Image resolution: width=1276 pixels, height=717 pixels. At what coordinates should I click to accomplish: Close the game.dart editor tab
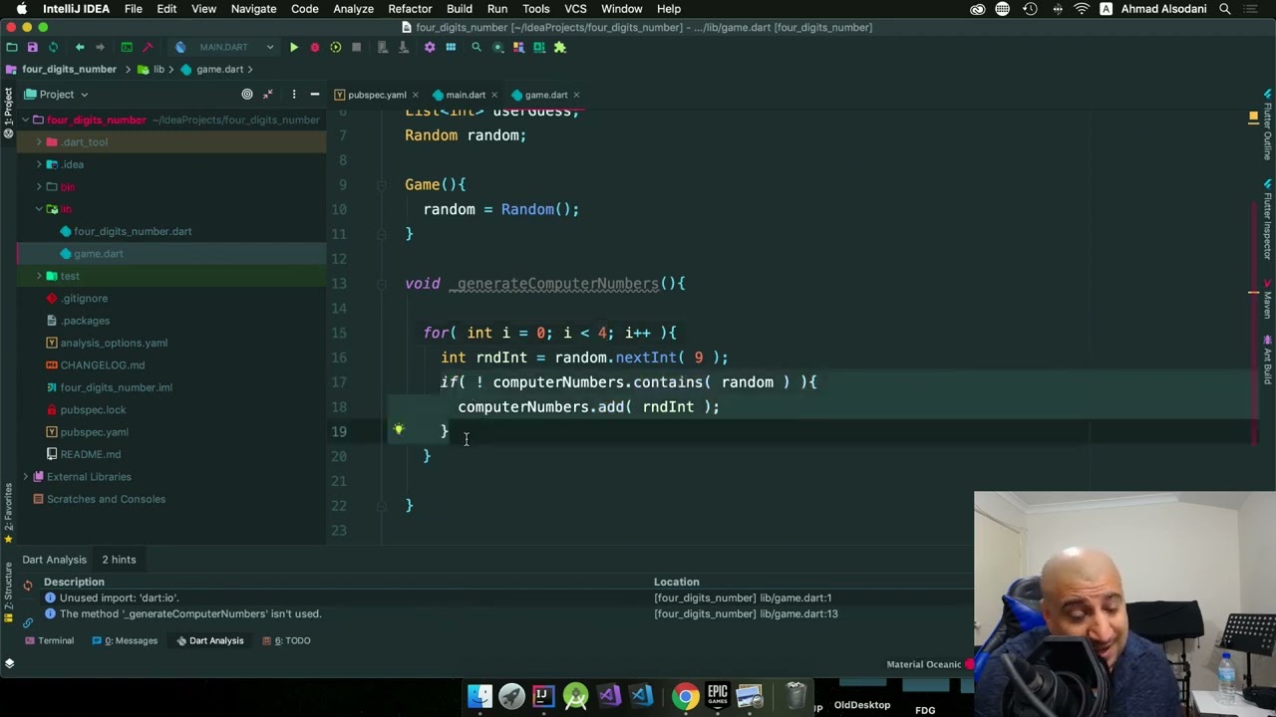(576, 95)
